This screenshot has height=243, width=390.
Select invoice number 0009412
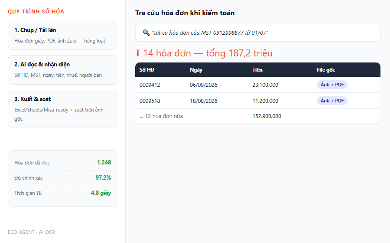(x=150, y=85)
